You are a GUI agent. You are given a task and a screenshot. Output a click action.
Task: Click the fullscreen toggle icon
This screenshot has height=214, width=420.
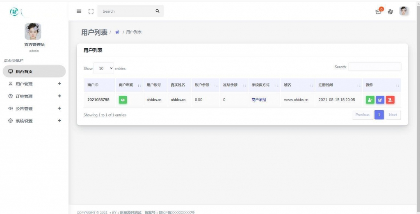(x=91, y=11)
